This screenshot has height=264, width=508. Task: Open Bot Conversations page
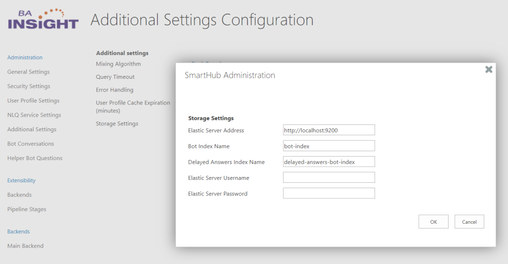pos(31,144)
